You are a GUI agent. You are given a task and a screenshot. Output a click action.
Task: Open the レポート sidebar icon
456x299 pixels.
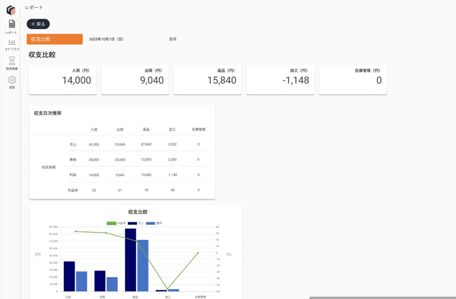point(12,24)
